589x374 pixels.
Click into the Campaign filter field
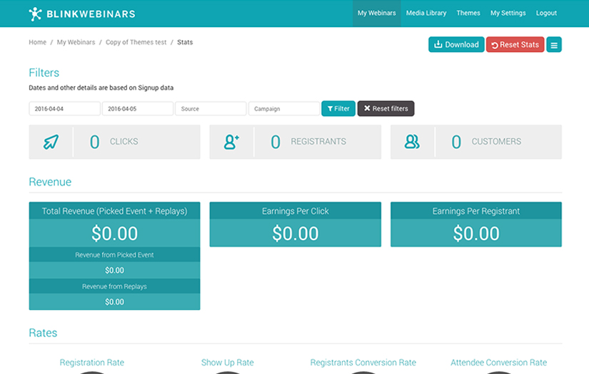coord(284,109)
